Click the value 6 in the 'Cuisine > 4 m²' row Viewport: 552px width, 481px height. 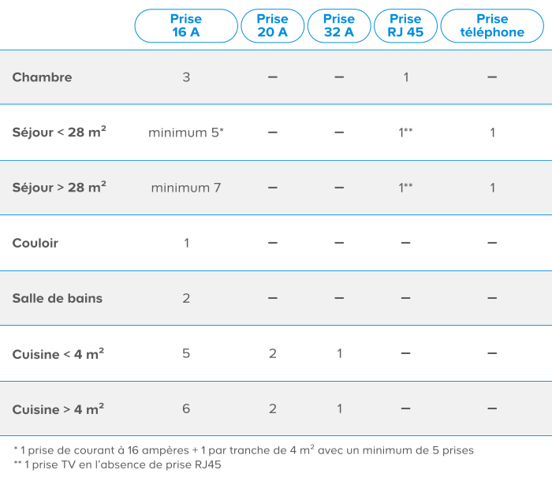click(186, 408)
